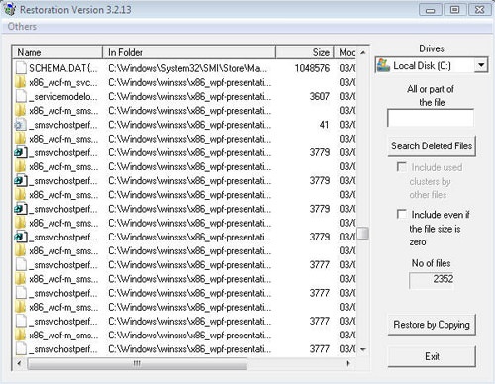Click the C:\Windows\System32\SMI\Store\Ma... path
The image size is (495, 384).
tap(188, 68)
